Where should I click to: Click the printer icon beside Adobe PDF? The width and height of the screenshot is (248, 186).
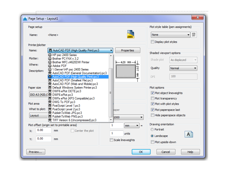50,66
